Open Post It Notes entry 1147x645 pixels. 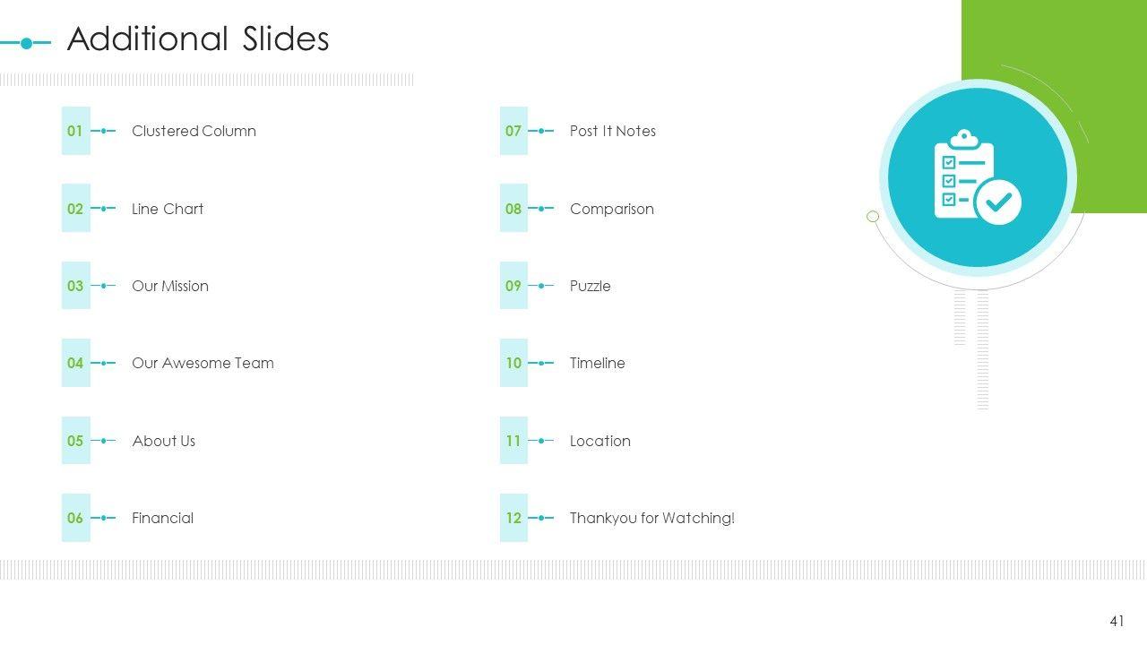613,131
